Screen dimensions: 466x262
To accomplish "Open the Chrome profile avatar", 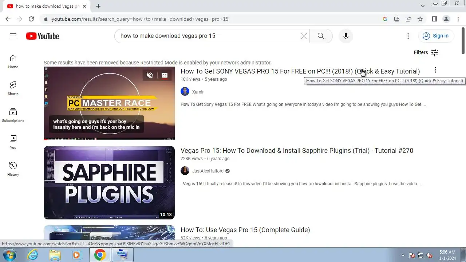I will [x=446, y=19].
